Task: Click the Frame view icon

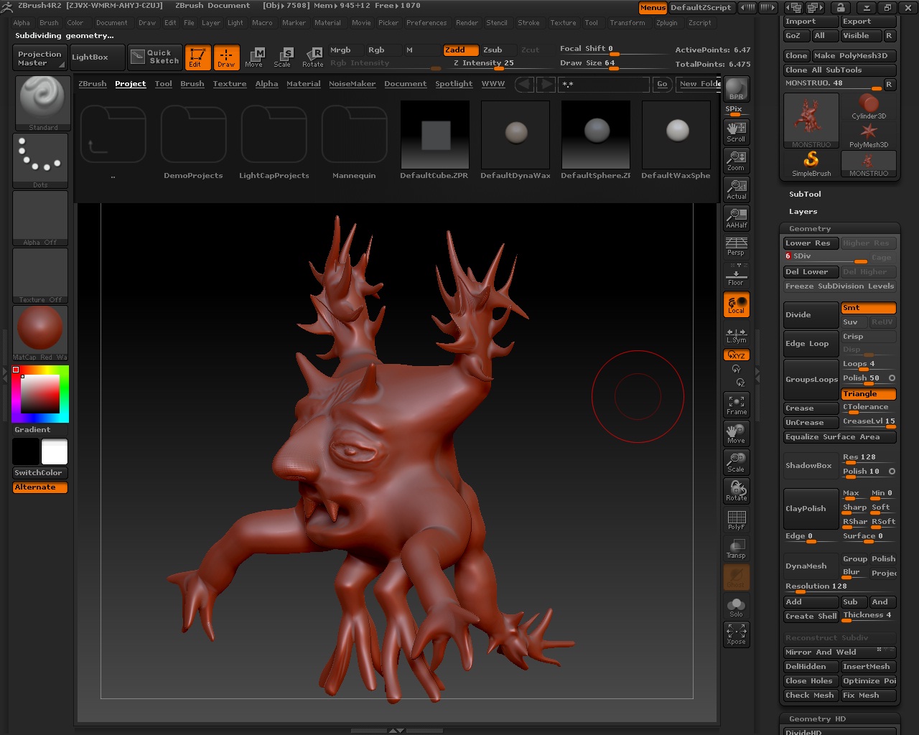Action: point(736,405)
